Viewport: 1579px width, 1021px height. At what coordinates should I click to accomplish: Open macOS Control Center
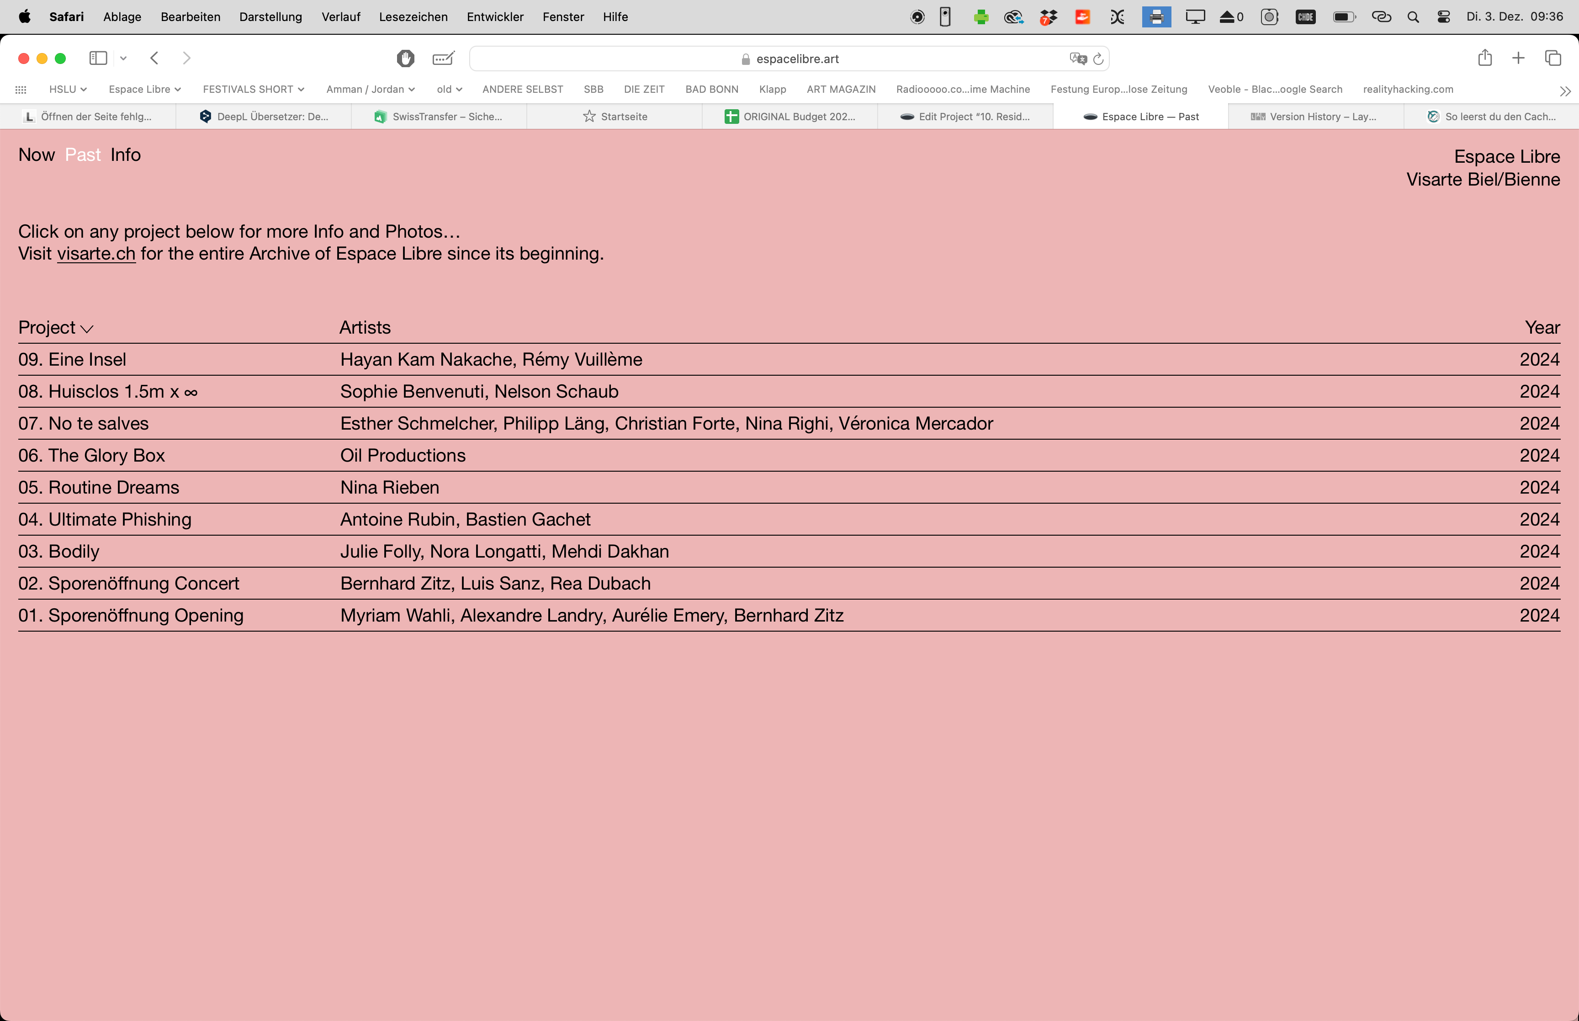click(1443, 16)
